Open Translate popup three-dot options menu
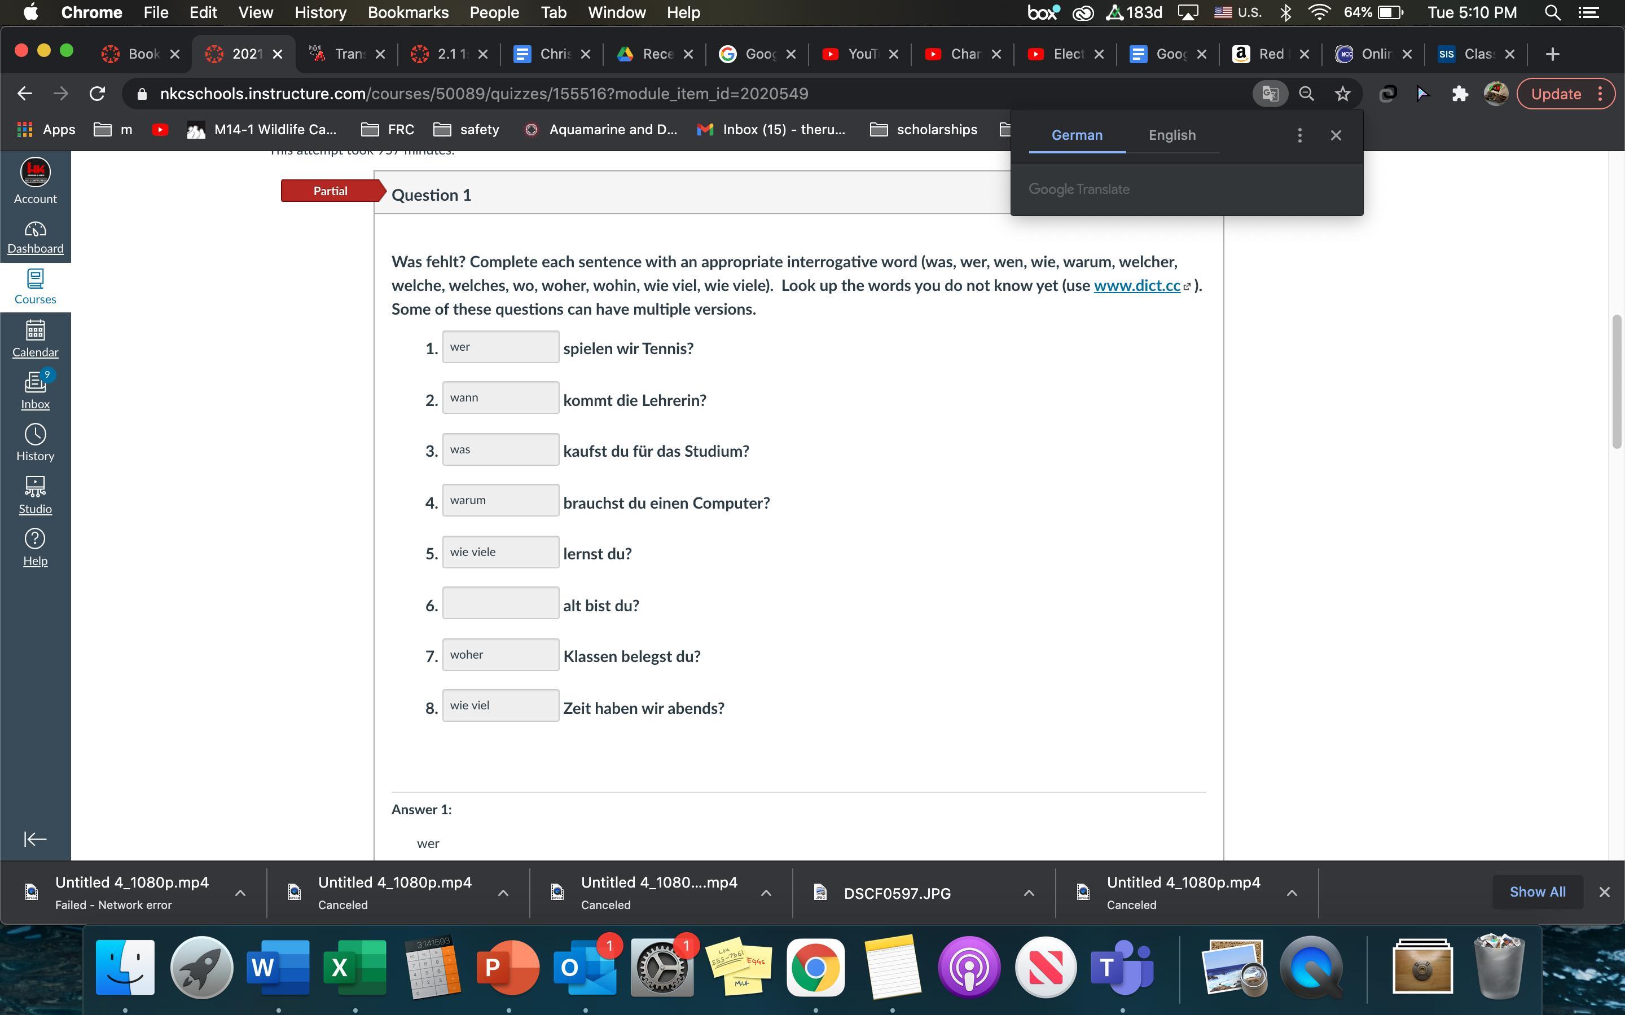 [1299, 135]
